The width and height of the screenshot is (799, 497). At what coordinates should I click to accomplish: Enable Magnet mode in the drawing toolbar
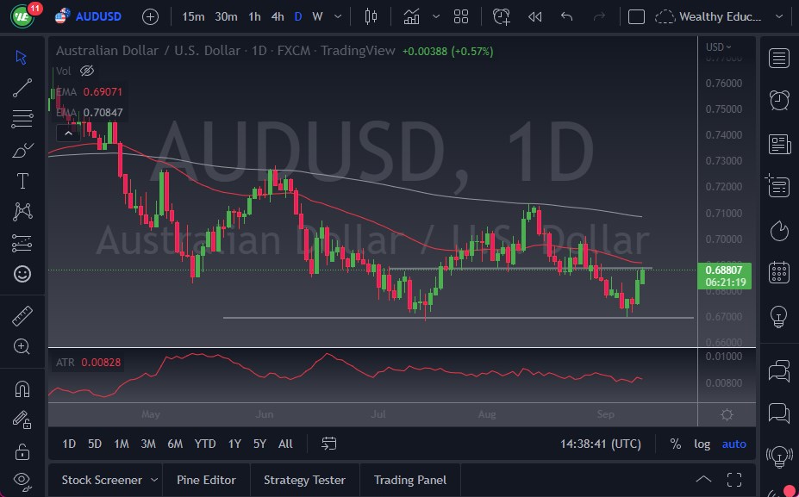point(22,388)
